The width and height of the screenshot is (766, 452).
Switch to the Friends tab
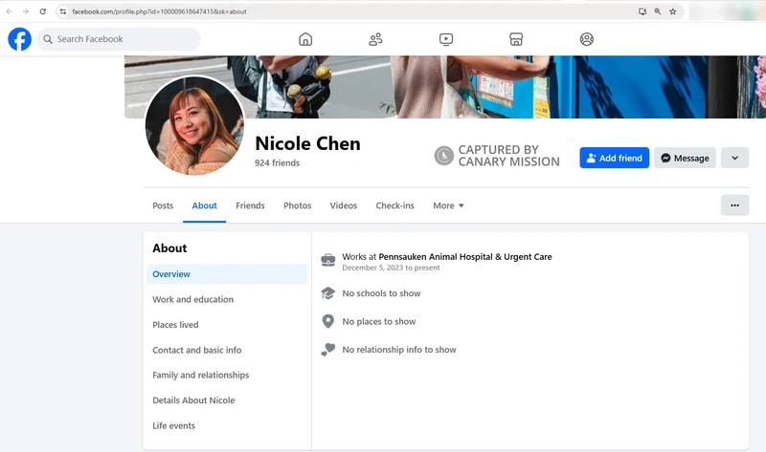pos(250,205)
